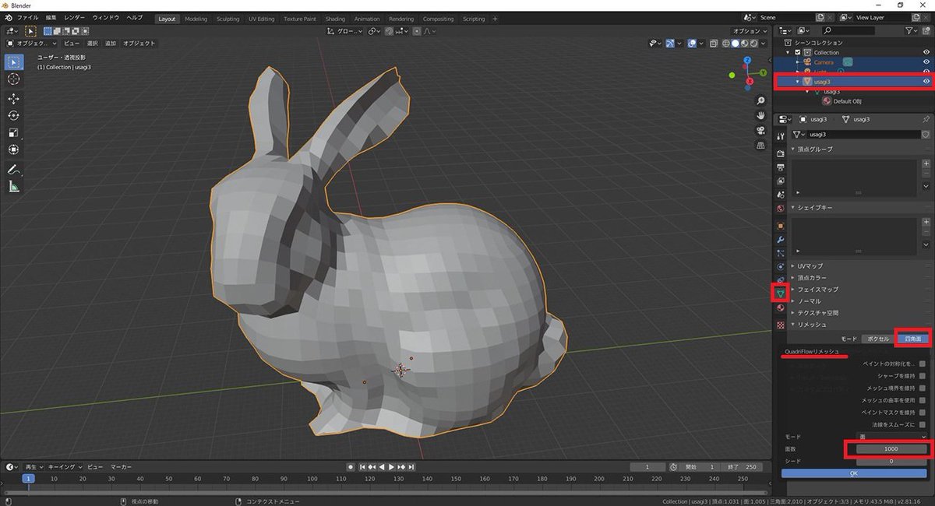Select the Select Box tool
The width and height of the screenshot is (935, 506).
[14, 62]
